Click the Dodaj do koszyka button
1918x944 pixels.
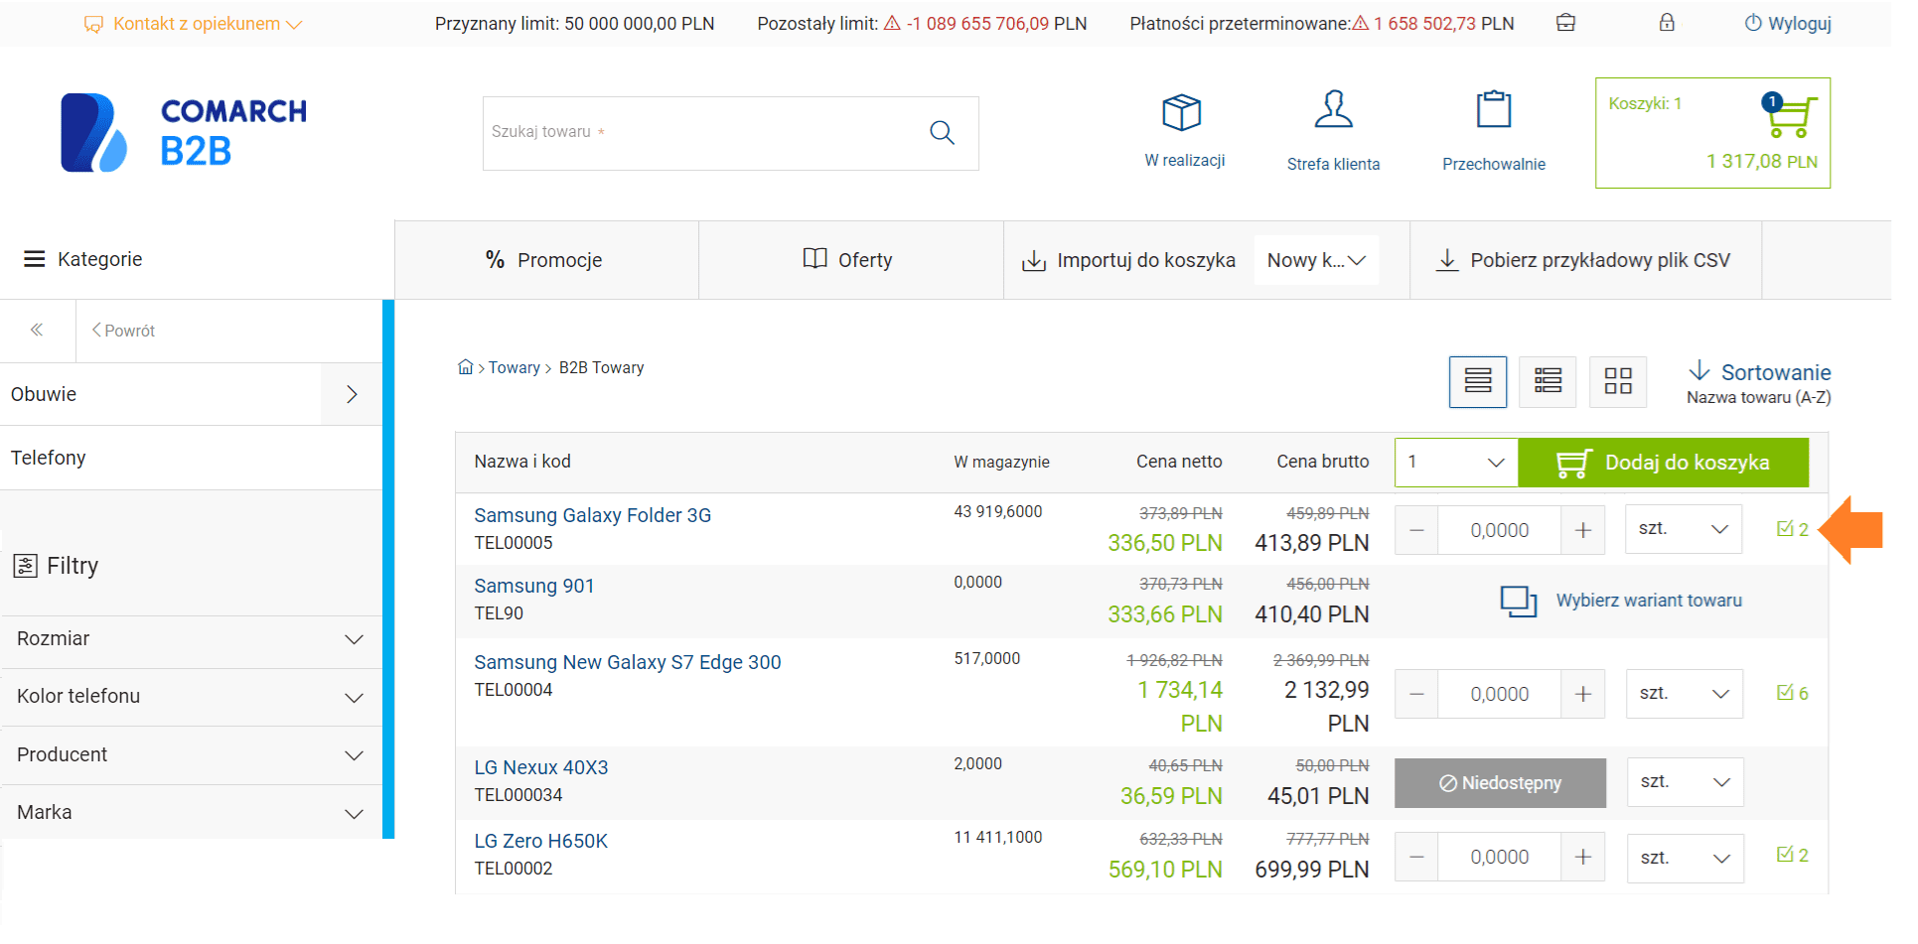point(1663,463)
